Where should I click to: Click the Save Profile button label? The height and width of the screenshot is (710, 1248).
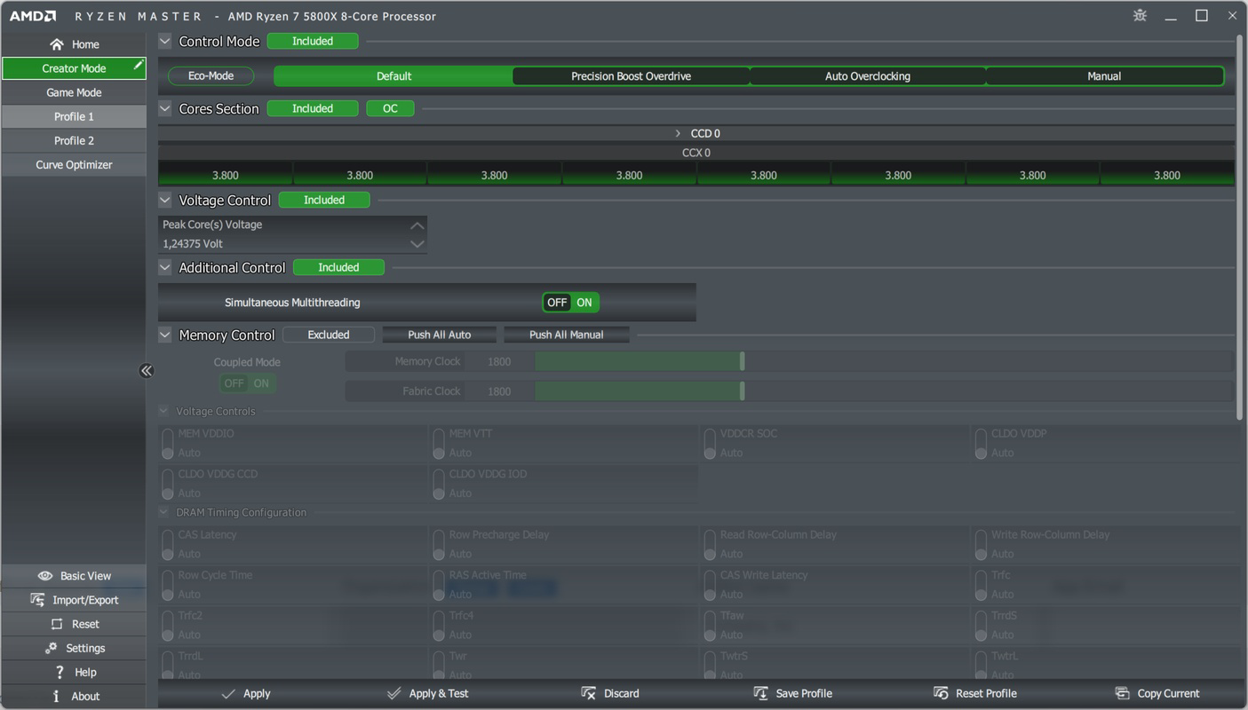click(x=804, y=693)
